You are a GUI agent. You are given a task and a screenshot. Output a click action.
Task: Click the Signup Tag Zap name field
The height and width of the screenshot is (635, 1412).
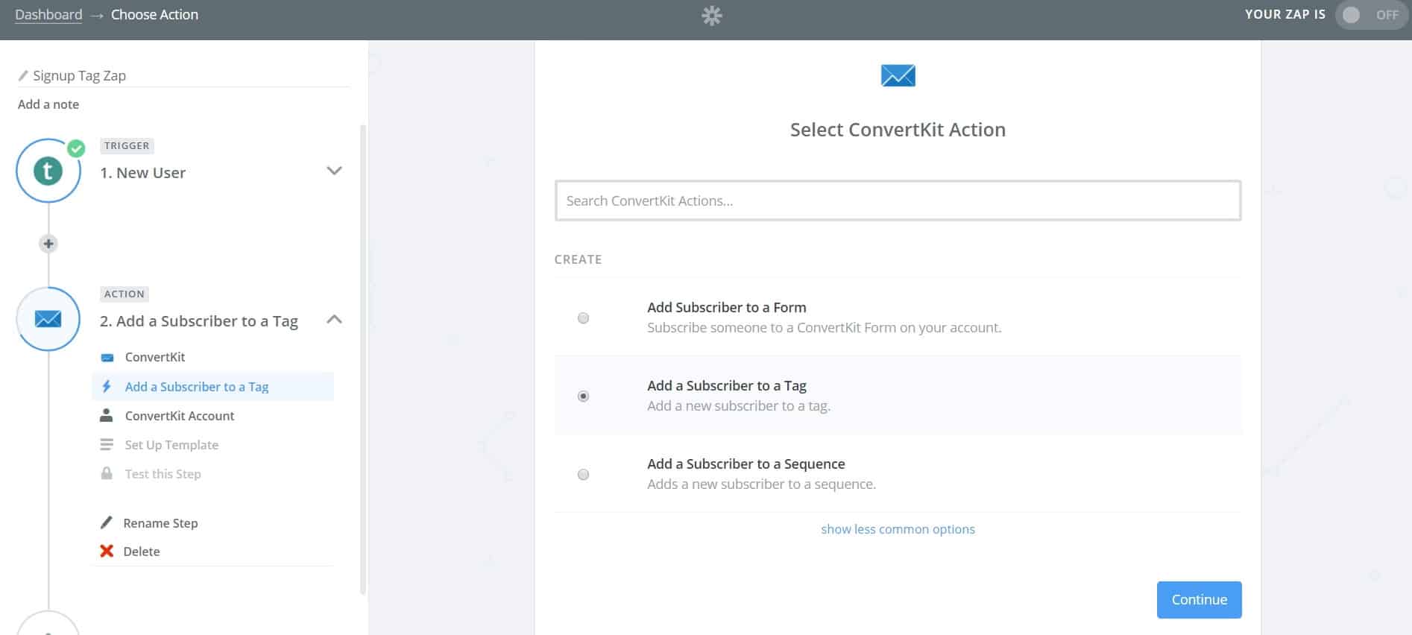[183, 75]
